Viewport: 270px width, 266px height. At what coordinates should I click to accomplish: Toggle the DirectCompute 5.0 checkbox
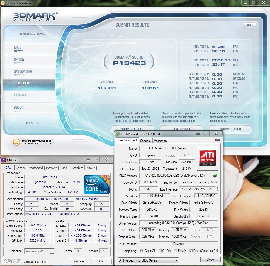[191, 250]
